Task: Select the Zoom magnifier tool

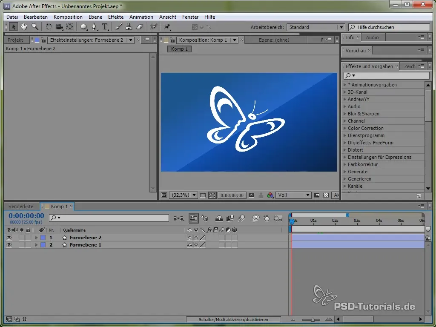Action: click(x=35, y=27)
